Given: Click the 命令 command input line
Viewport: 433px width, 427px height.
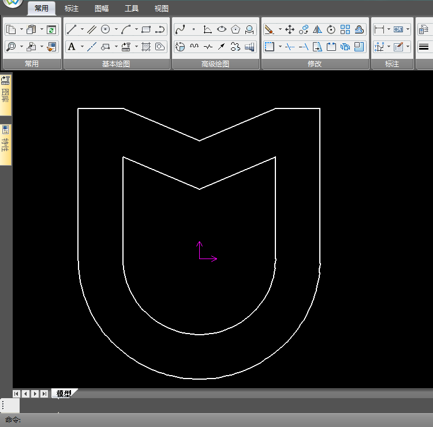Looking at the screenshot, I should [x=216, y=420].
